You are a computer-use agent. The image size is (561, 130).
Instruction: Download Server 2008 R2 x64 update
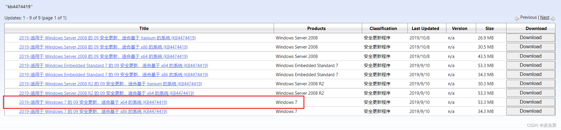(x=531, y=93)
